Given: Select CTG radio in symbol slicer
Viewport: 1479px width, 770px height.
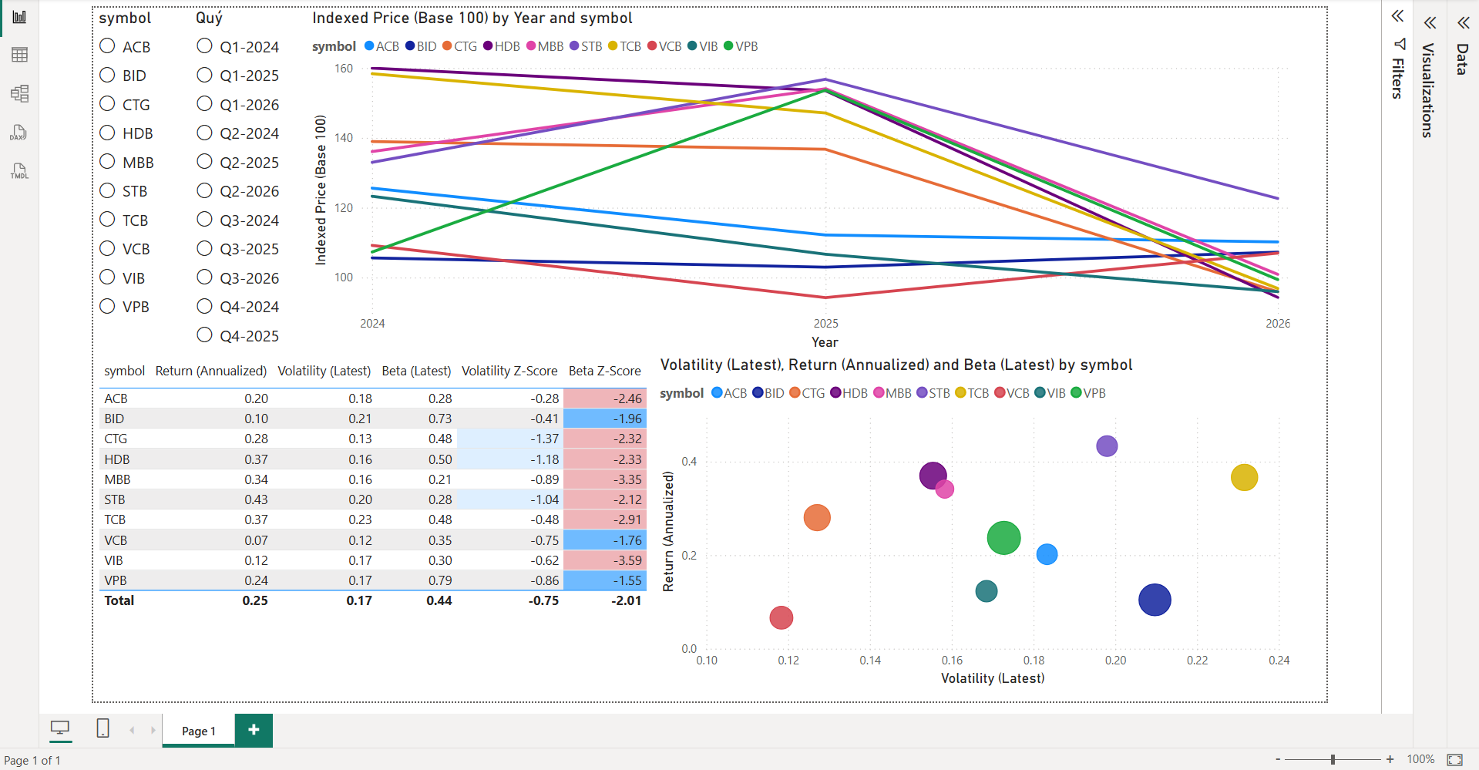Looking at the screenshot, I should [x=108, y=103].
